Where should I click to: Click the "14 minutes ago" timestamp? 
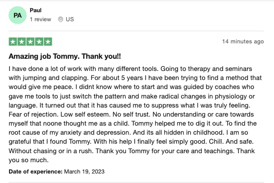tap(243, 42)
